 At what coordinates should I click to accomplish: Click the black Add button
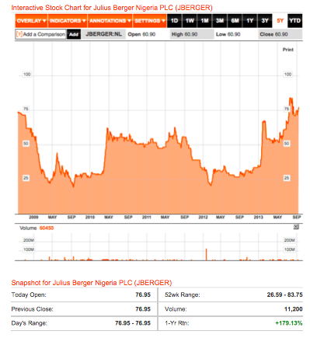pyautogui.click(x=74, y=34)
